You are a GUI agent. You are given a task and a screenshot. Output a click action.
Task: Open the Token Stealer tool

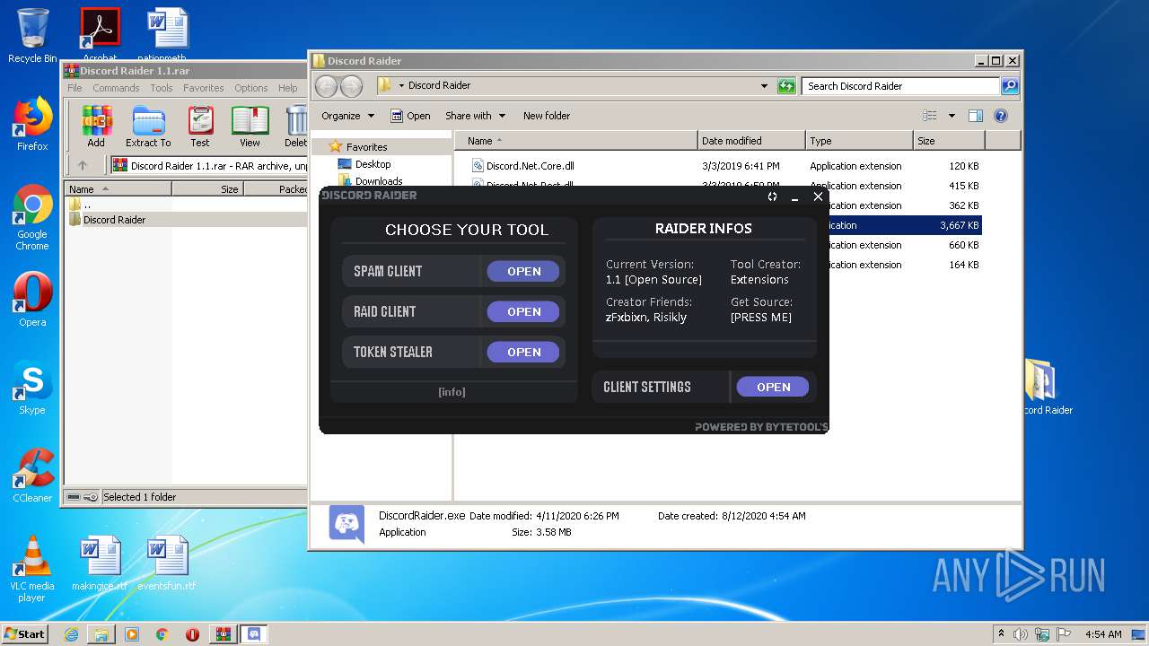click(523, 352)
